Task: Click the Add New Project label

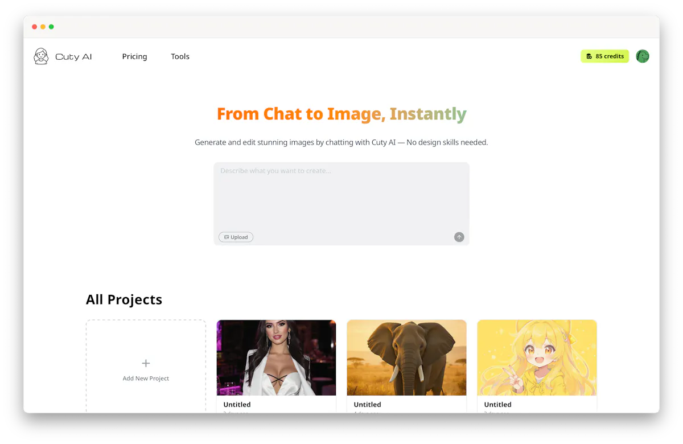Action: 146,379
